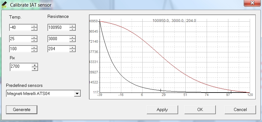Decrease the -40 temperature value

tap(34, 29)
